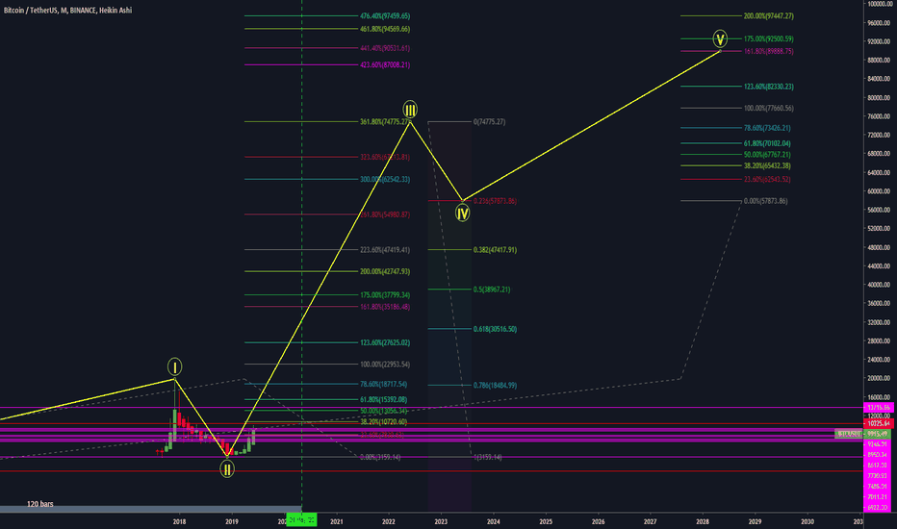Select the circled wave I label
The image size is (897, 529).
174,366
